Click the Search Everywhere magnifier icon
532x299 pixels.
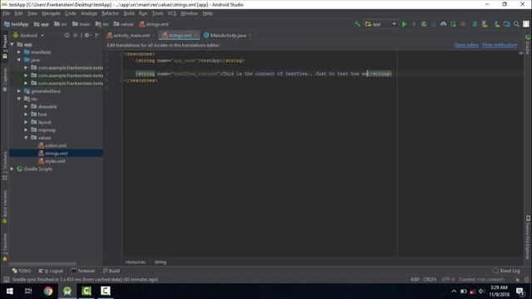pos(516,24)
